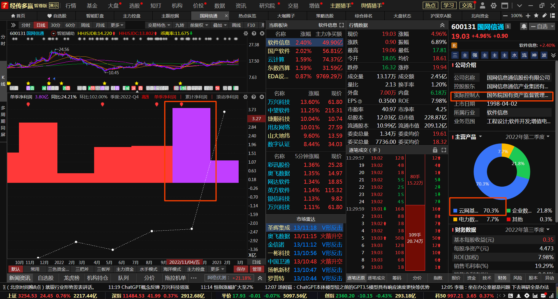Open the settings gear in the title bar

pos(494,6)
